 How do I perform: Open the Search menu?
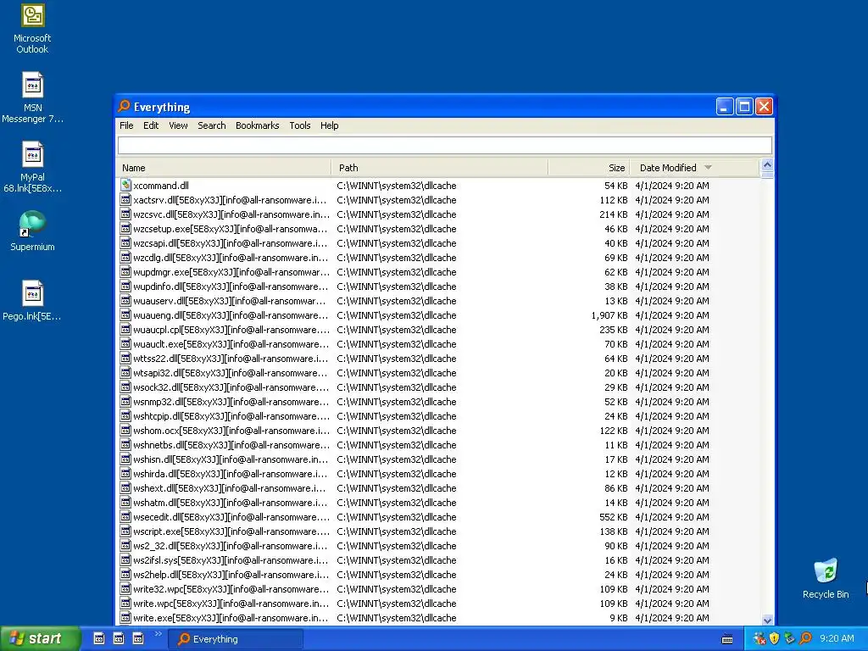click(211, 125)
